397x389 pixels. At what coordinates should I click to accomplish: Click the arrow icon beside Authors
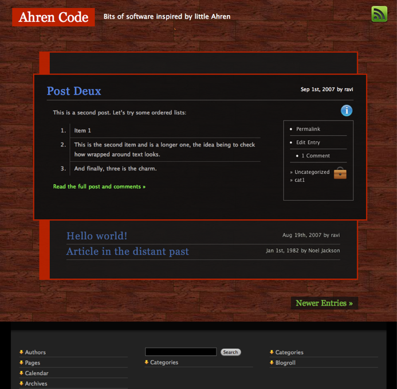point(21,352)
